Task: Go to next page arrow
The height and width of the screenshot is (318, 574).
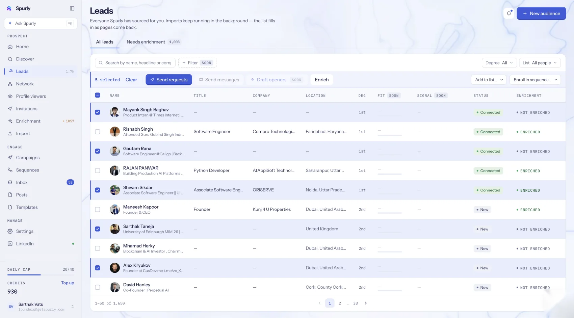Action: 366,303
